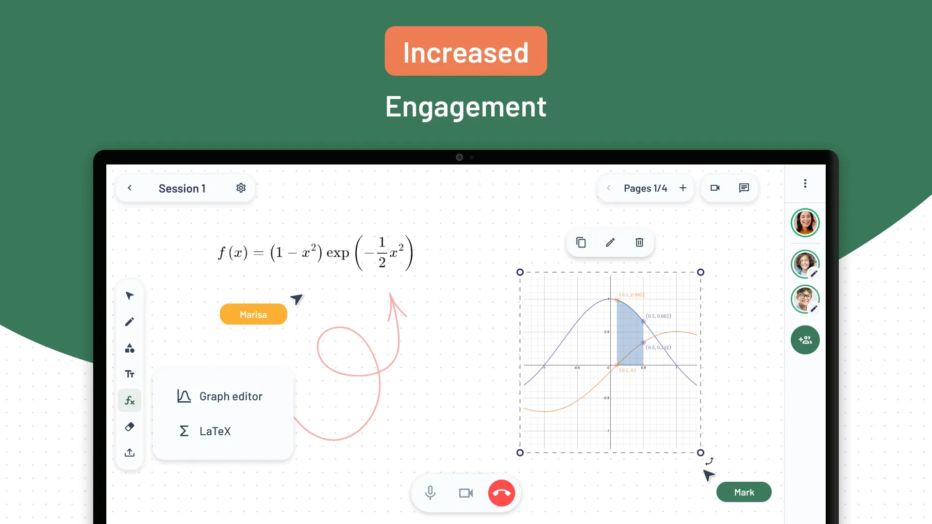
Task: Select the pen/draw tool
Action: click(129, 321)
